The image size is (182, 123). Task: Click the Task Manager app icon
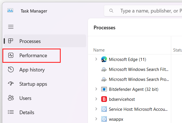[x=10, y=11]
